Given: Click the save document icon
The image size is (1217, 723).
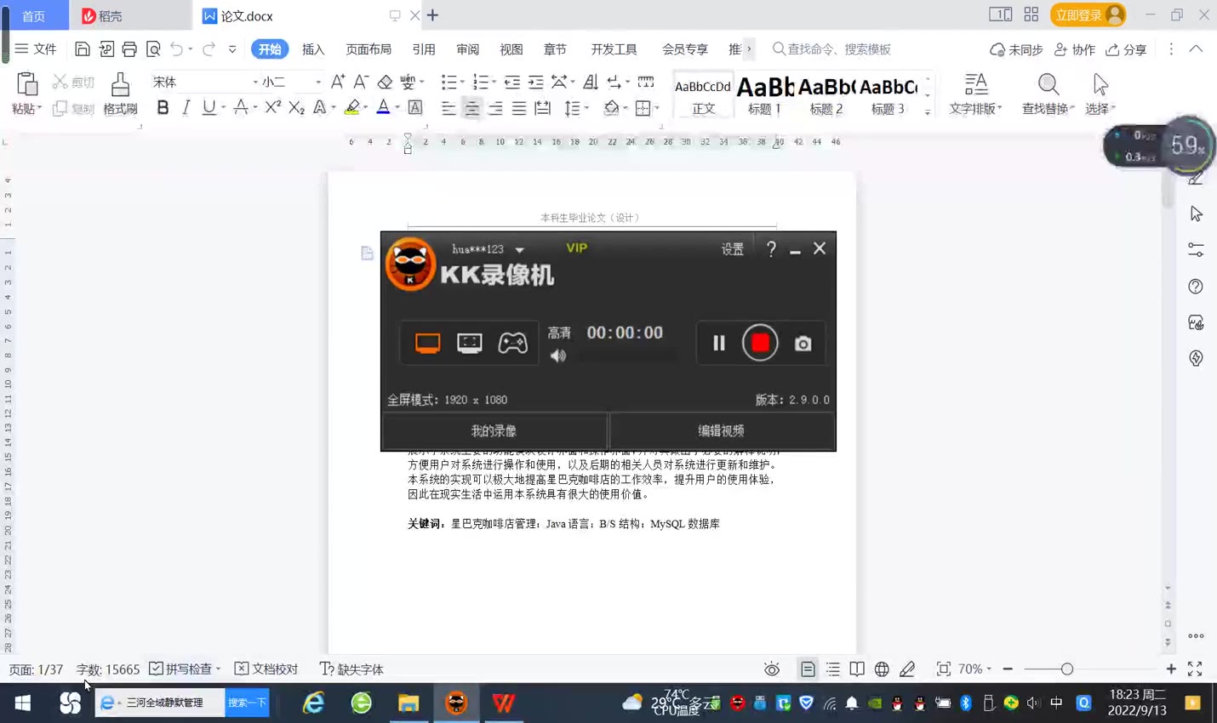Looking at the screenshot, I should click(x=82, y=49).
